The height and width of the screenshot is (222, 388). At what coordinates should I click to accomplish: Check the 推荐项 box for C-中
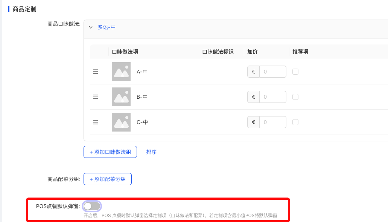295,122
